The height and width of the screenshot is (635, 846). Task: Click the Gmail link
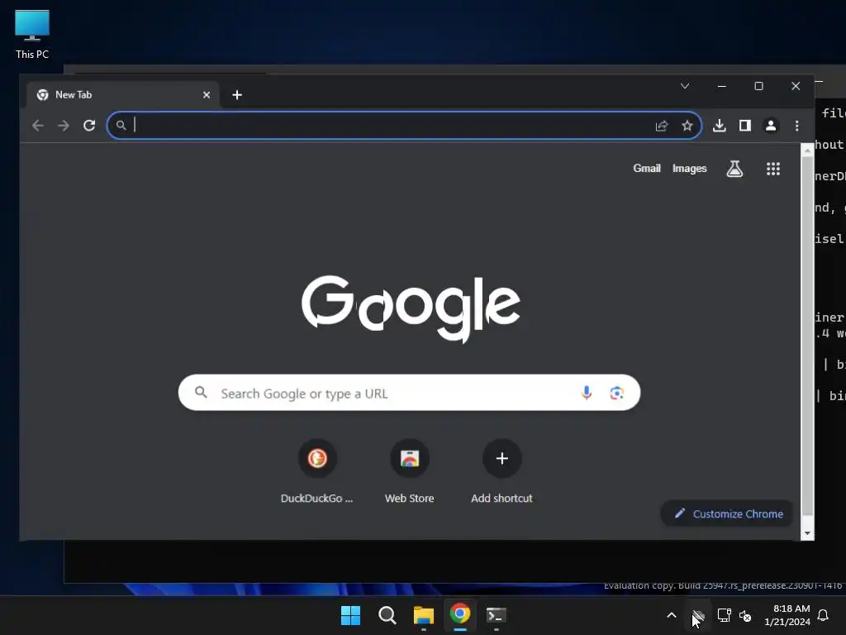pyautogui.click(x=646, y=169)
